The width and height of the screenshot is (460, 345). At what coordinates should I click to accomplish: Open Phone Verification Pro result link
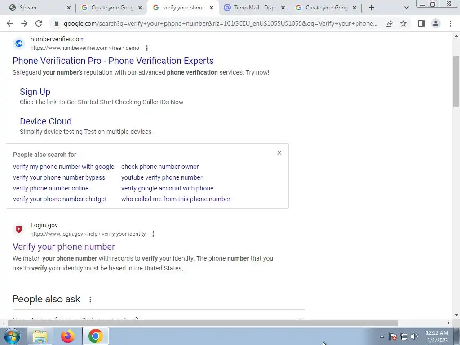(113, 61)
